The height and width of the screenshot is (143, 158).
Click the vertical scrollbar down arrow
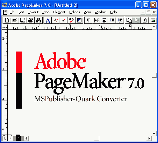click(x=154, y=133)
